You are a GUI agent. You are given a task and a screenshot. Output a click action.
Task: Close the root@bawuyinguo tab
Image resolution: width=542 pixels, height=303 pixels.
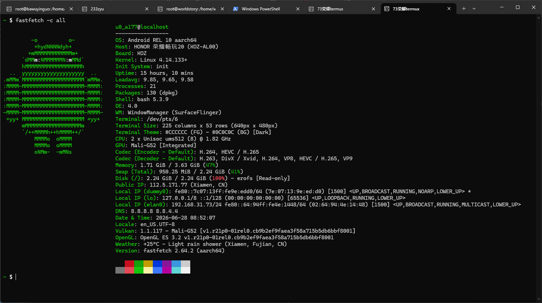pyautogui.click(x=71, y=9)
